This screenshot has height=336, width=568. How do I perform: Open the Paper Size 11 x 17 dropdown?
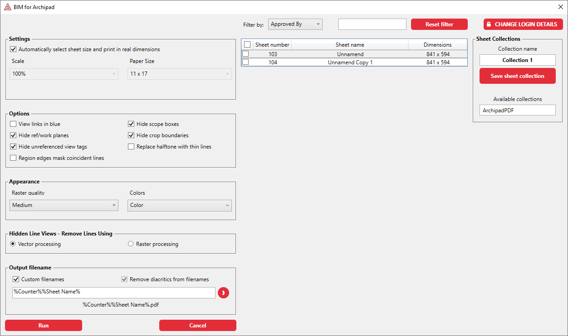(180, 74)
